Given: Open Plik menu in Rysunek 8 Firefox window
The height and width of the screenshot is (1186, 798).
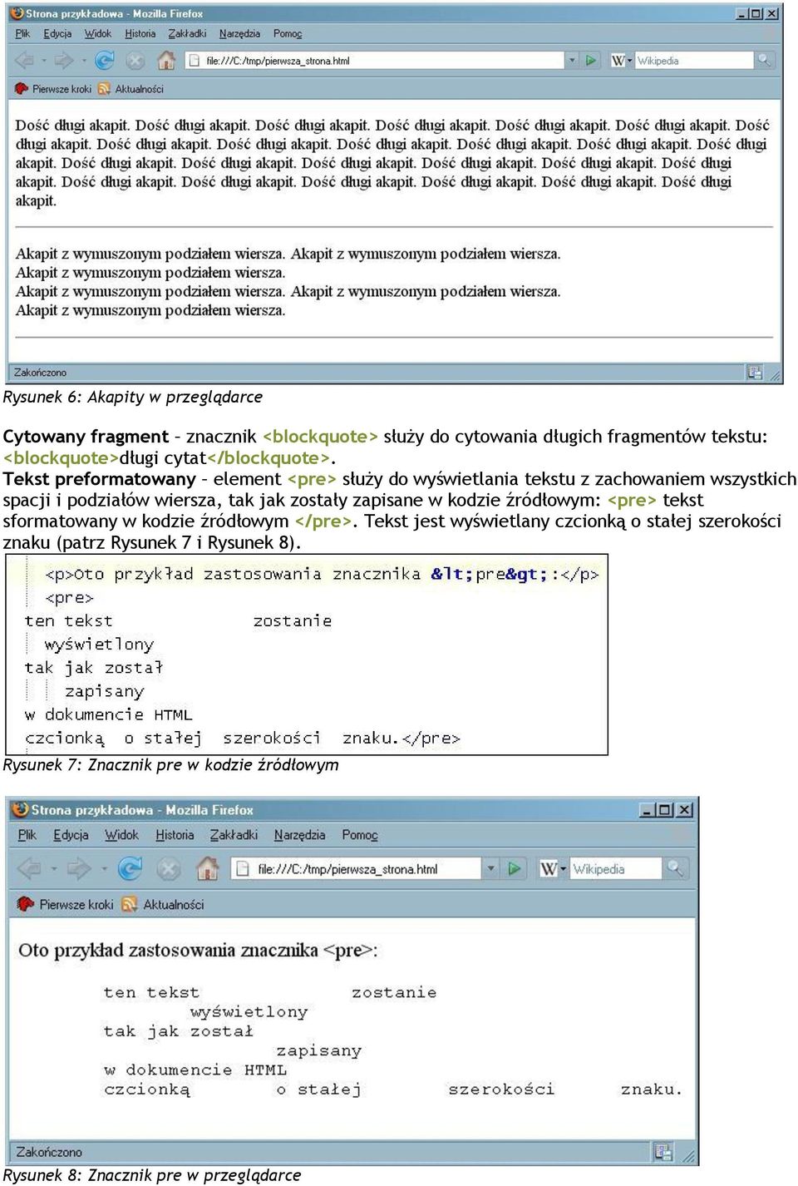Looking at the screenshot, I should [27, 835].
